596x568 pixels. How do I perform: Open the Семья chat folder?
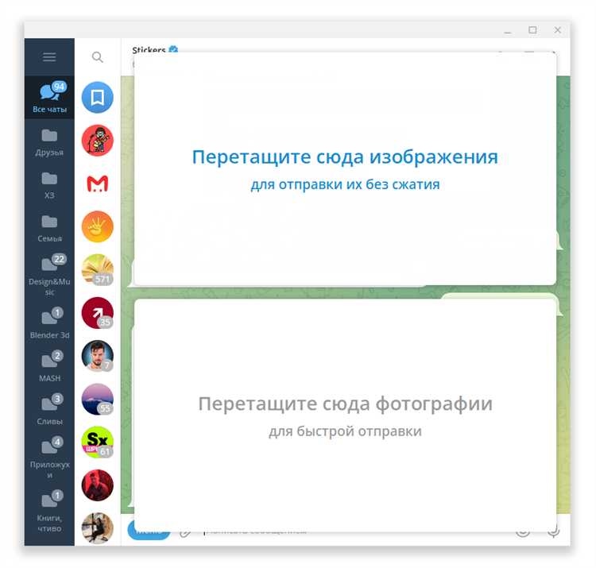[49, 228]
